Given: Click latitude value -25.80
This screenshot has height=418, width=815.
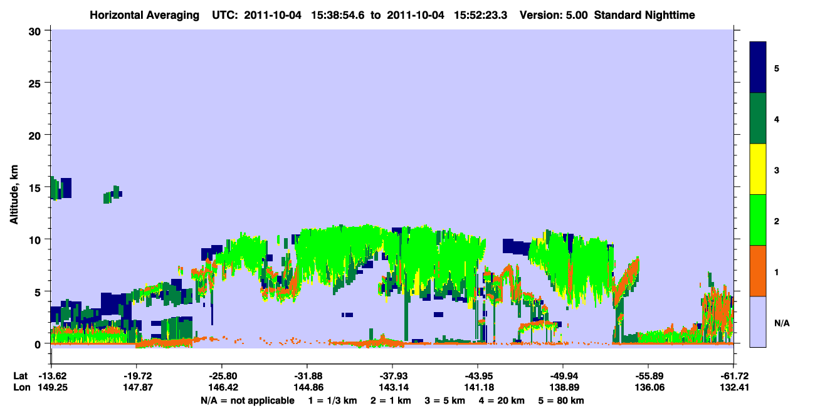Looking at the screenshot, I should [x=222, y=376].
